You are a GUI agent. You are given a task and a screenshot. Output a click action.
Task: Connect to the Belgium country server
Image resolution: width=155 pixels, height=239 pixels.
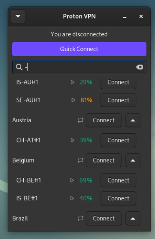(x=104, y=161)
